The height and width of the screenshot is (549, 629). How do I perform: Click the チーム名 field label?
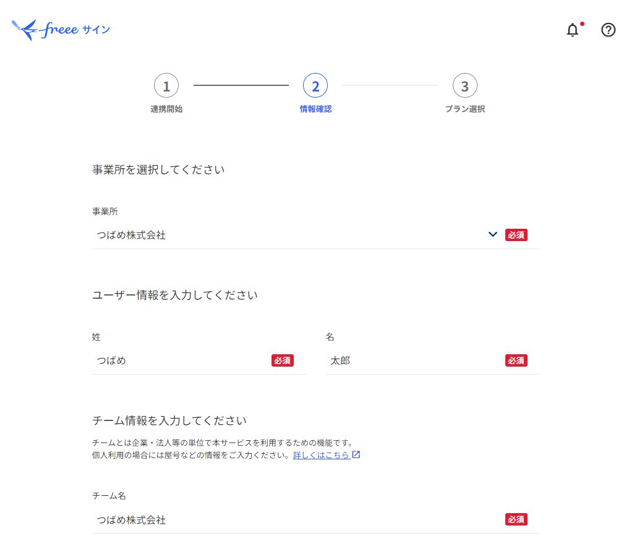click(x=109, y=496)
